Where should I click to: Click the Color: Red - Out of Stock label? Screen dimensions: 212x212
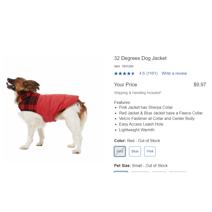(137, 141)
